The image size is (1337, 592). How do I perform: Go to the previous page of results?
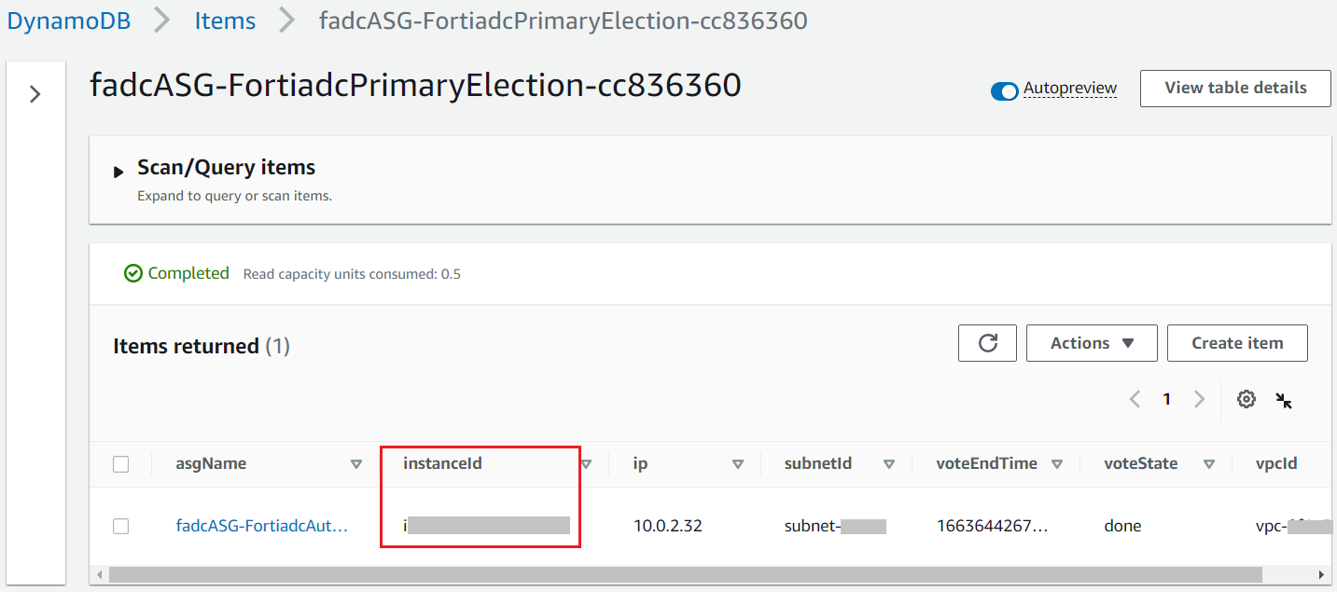pyautogui.click(x=1135, y=398)
